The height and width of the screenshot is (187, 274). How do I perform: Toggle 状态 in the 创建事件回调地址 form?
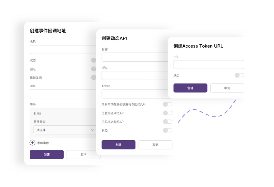(93, 60)
